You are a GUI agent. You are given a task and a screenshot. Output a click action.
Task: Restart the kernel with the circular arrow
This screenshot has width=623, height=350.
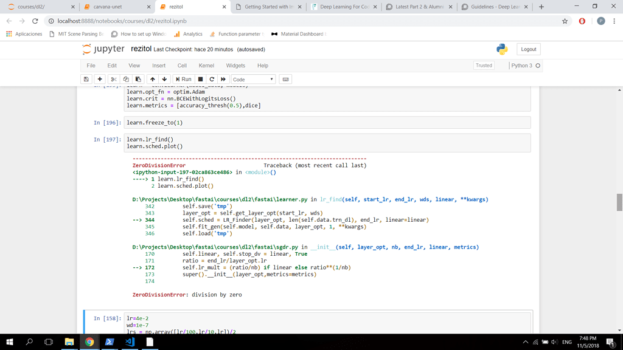(212, 79)
